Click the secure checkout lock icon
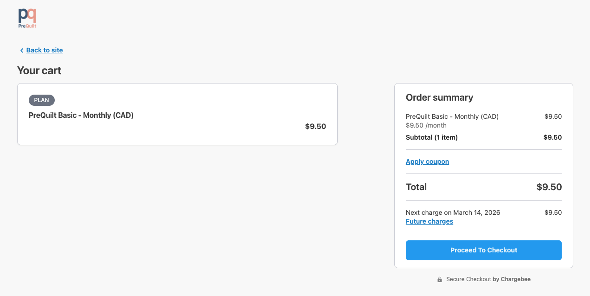The width and height of the screenshot is (590, 296). (x=440, y=280)
